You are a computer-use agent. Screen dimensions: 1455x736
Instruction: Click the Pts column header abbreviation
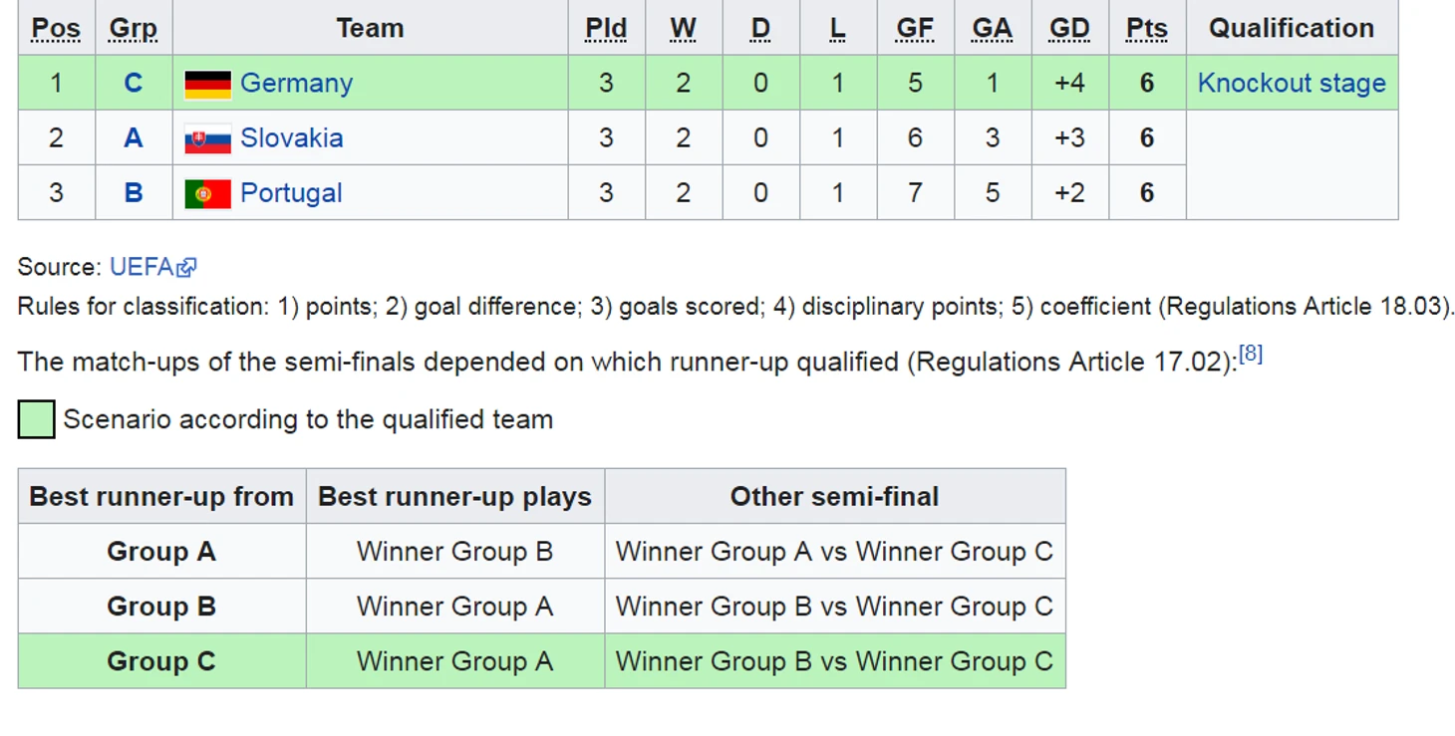click(1147, 28)
